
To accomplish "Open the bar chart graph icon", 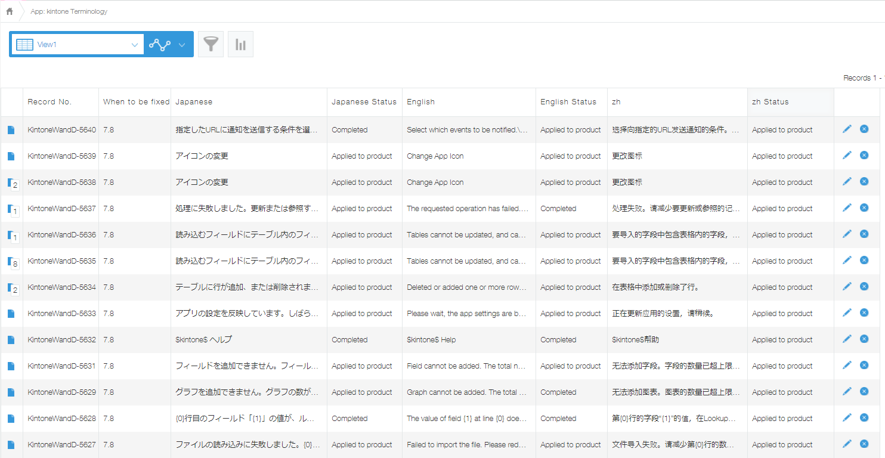I will [x=240, y=44].
